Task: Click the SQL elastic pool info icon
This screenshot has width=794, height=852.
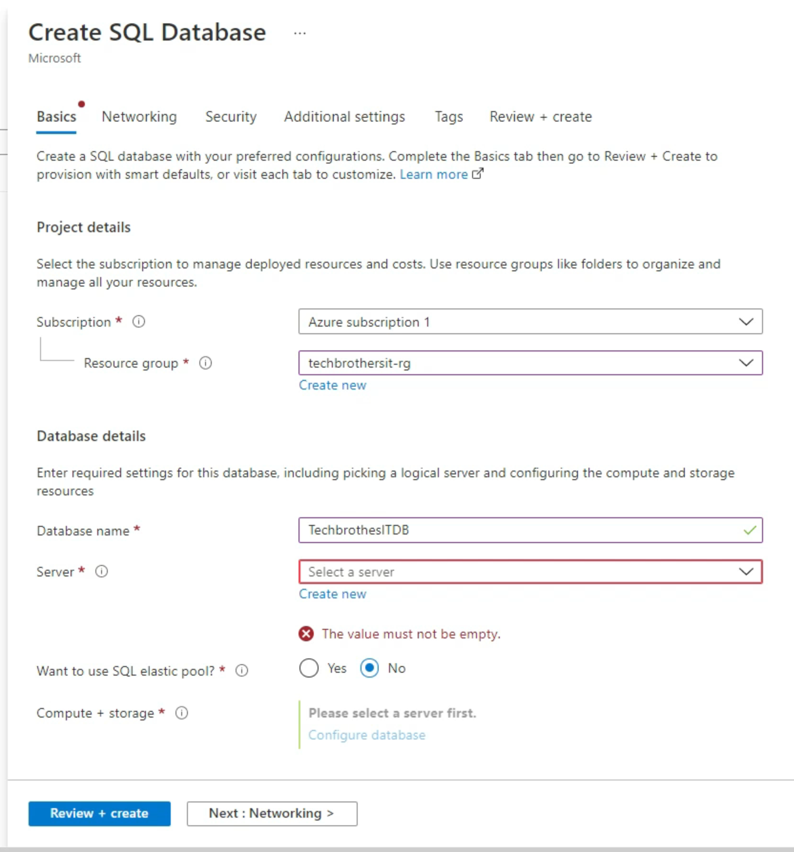Action: click(242, 671)
